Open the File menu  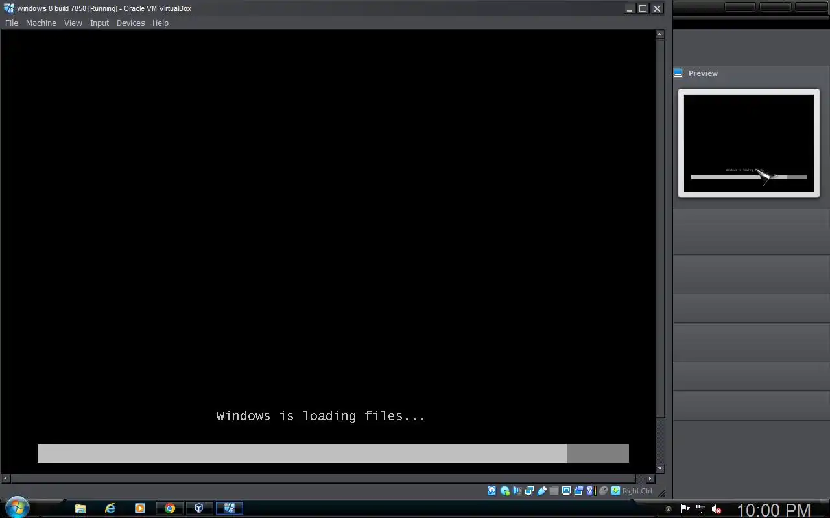[x=12, y=23]
